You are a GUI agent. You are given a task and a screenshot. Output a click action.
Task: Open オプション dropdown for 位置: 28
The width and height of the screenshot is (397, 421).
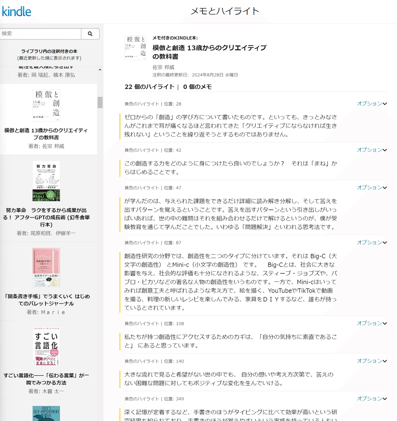[372, 104]
